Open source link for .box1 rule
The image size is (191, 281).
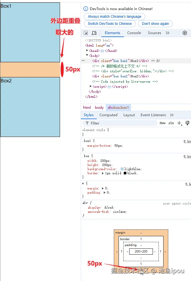(187, 141)
